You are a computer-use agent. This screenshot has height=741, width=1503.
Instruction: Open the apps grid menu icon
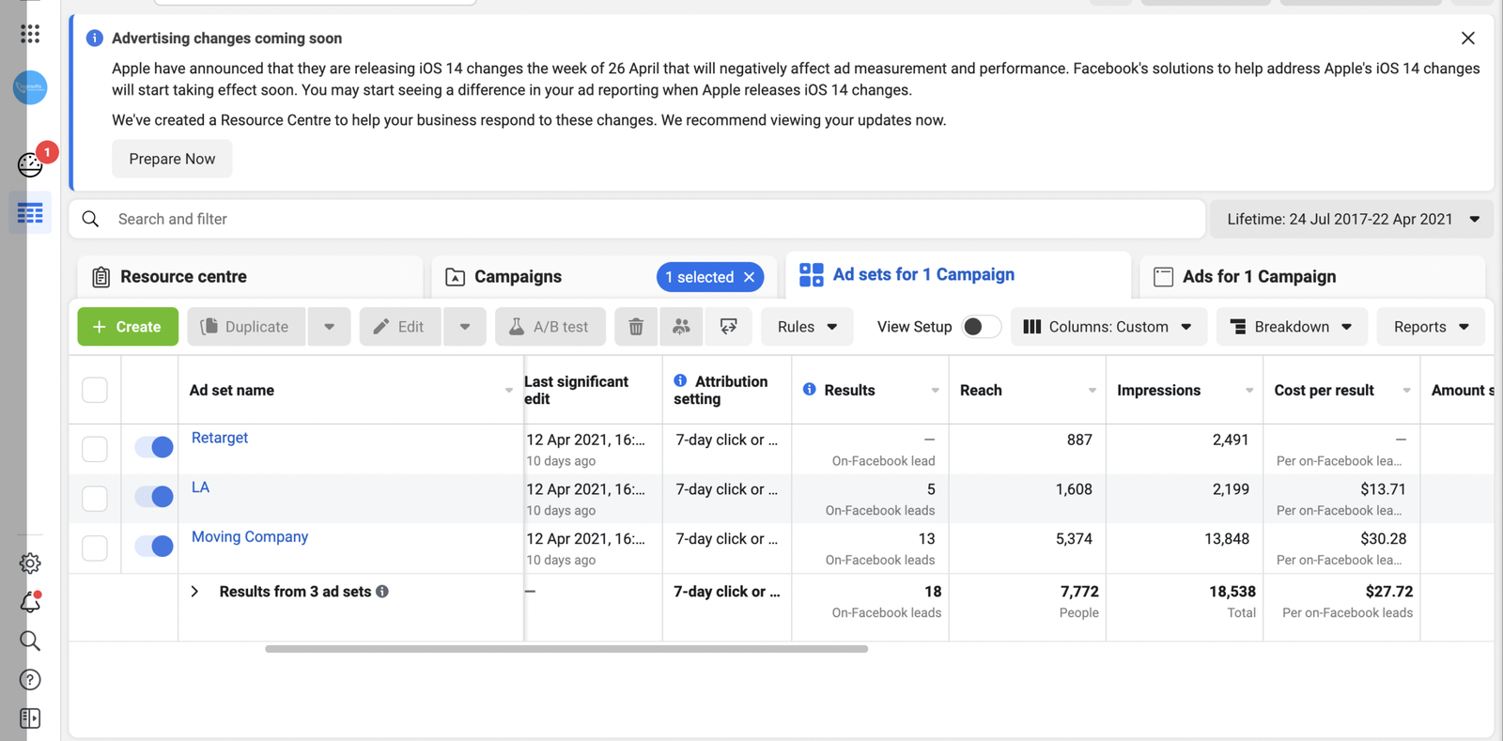point(30,34)
